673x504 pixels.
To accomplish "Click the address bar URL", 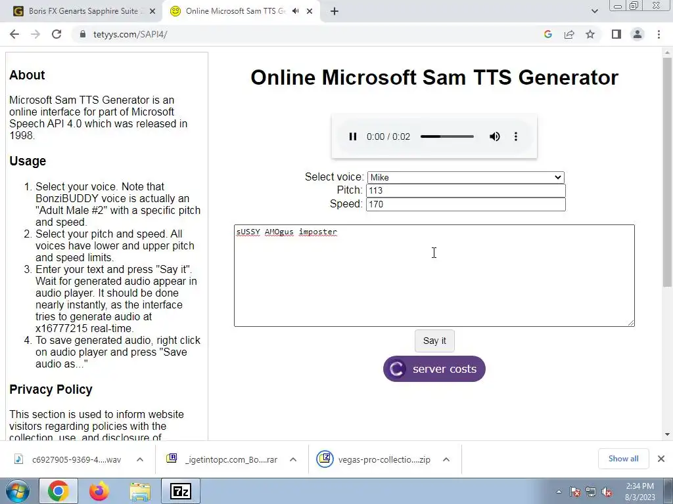I will (130, 34).
